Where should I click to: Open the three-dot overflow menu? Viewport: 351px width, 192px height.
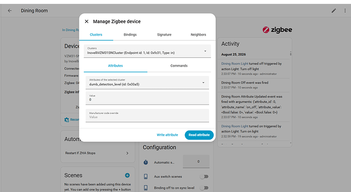(345, 11)
